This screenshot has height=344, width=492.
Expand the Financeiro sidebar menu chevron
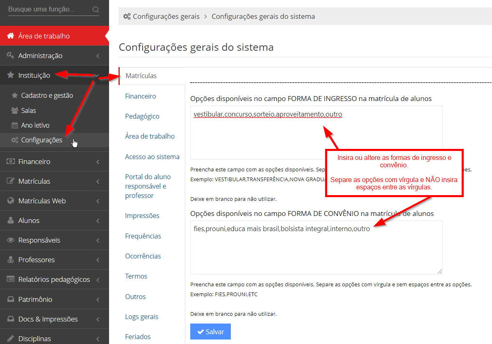pyautogui.click(x=98, y=162)
